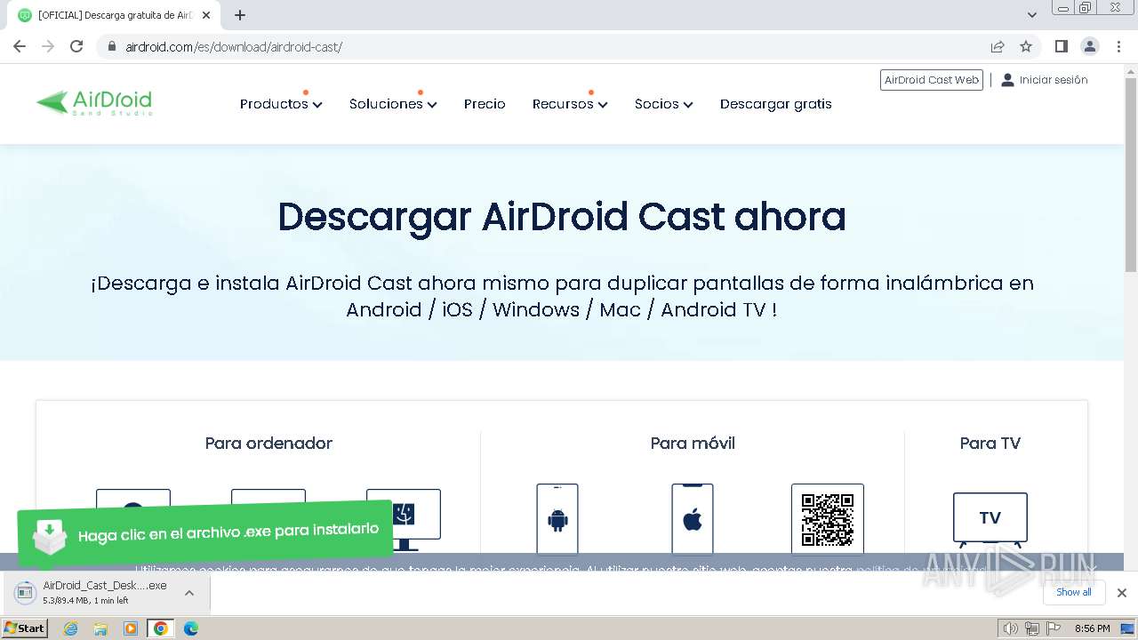1138x640 pixels.
Task: Click the Para ordenador heading
Action: click(268, 443)
